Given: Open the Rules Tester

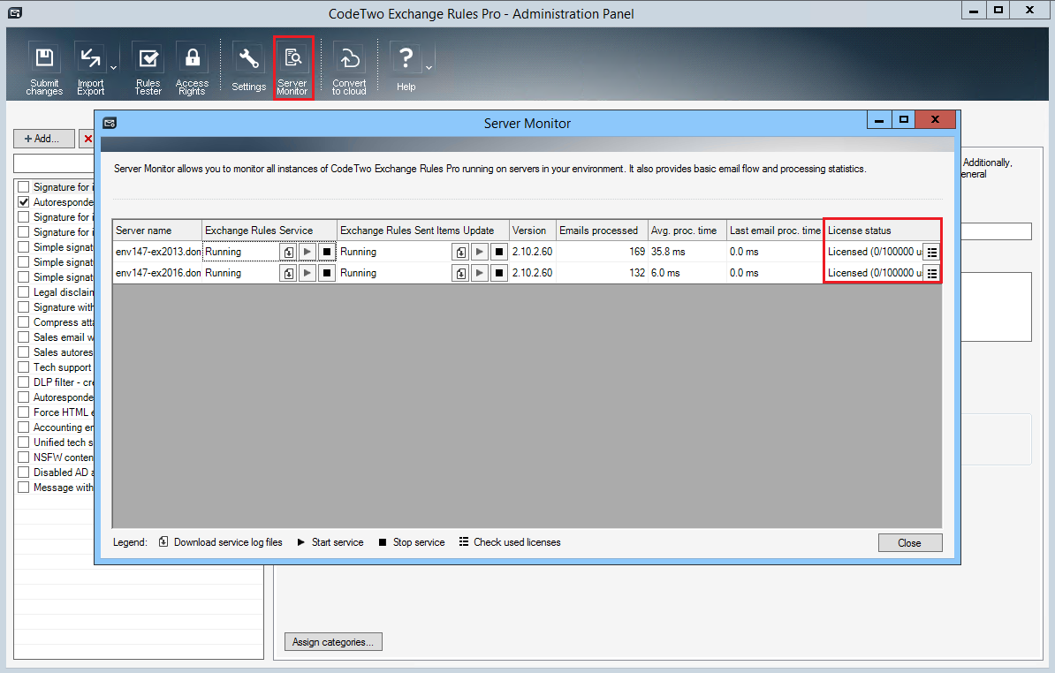Looking at the screenshot, I should coord(148,66).
